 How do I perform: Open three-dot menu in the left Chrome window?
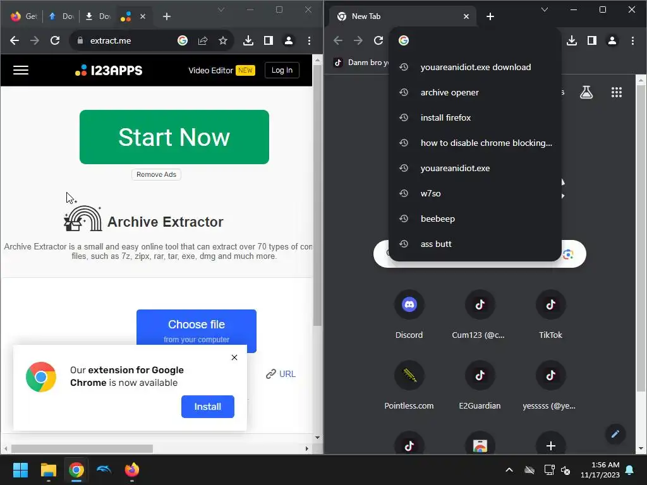[309, 40]
